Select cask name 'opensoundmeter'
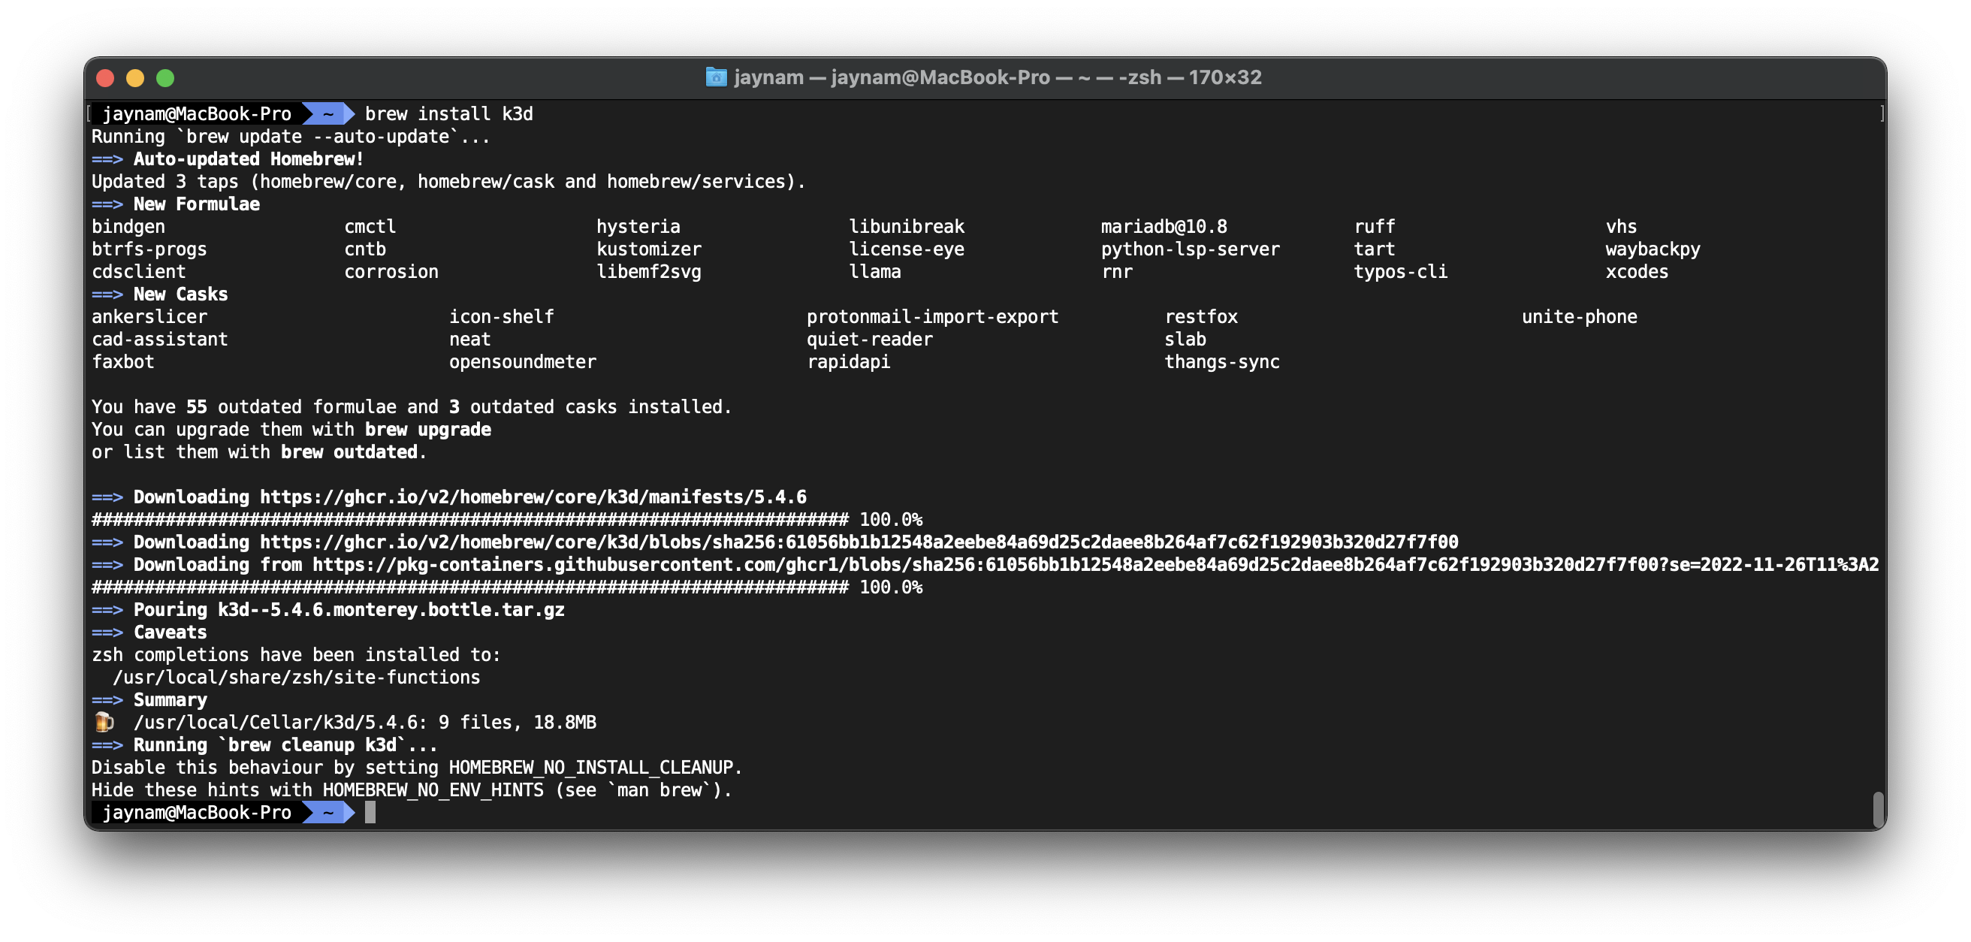The image size is (1971, 942). point(523,361)
